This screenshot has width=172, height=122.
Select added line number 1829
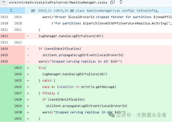[18, 106]
